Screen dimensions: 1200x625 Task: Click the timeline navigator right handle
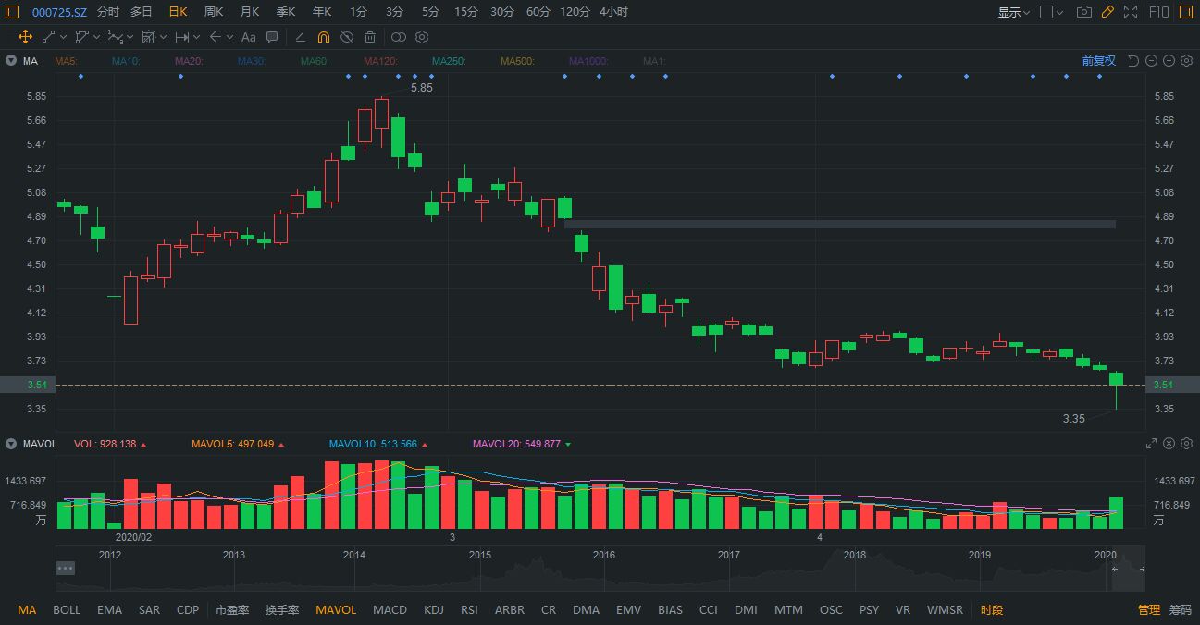point(1143,569)
